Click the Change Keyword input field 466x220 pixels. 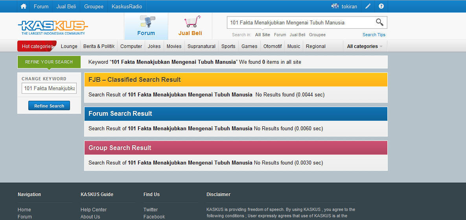click(49, 88)
